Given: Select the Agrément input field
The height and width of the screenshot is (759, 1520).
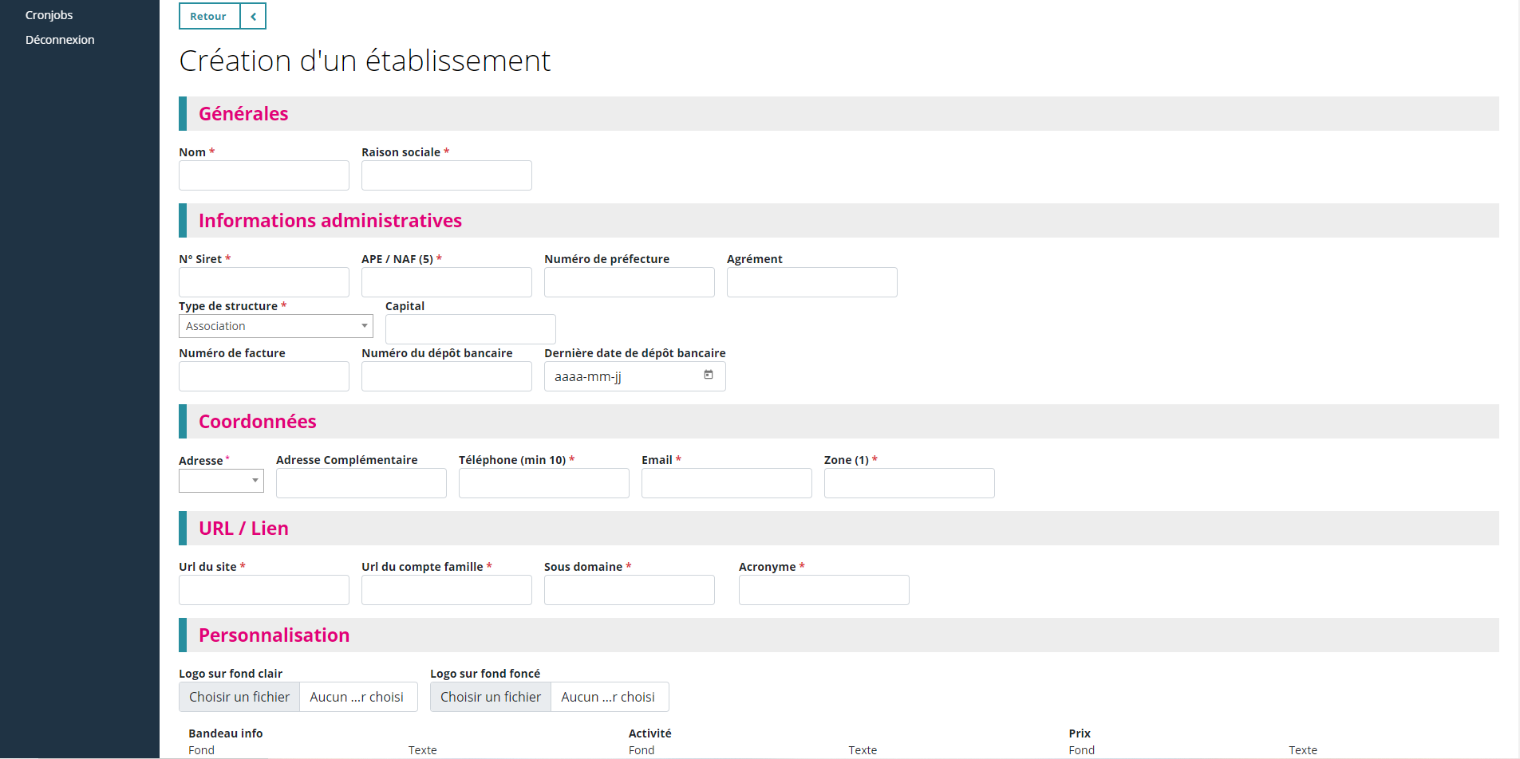Looking at the screenshot, I should [x=812, y=282].
